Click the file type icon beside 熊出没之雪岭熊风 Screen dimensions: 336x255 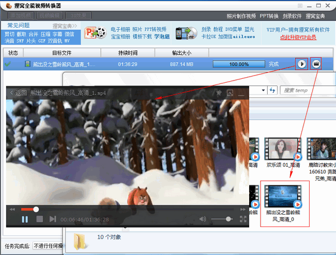pos(27,64)
